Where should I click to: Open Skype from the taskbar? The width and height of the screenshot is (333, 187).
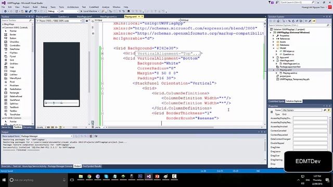point(106,177)
